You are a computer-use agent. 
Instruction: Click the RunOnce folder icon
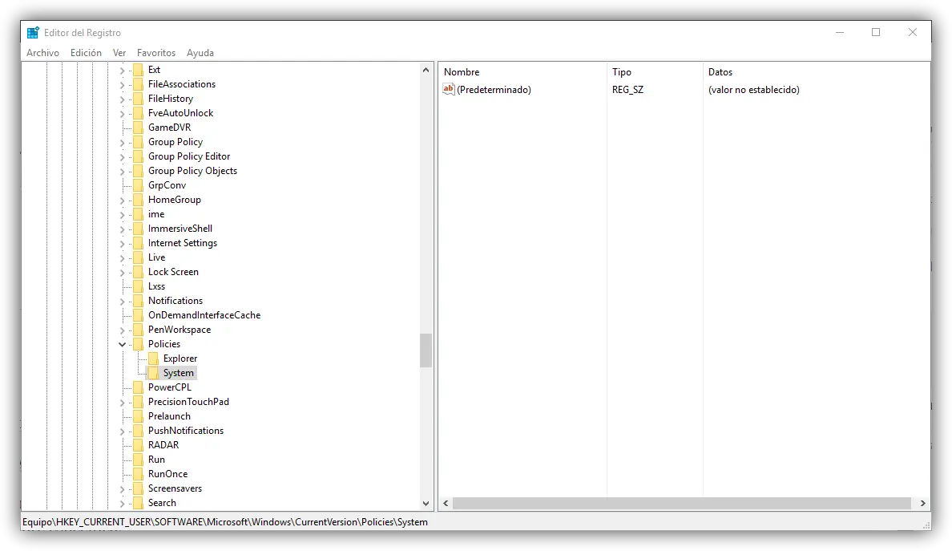(139, 475)
